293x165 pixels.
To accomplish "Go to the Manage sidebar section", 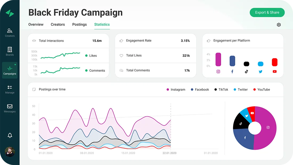I will 10,89.
